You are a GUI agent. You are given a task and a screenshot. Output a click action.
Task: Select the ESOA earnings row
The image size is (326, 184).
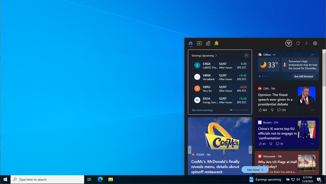pos(220,100)
